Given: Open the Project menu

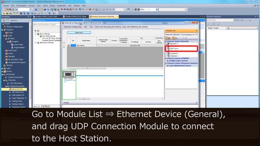Looking at the screenshot, I should [6, 6].
